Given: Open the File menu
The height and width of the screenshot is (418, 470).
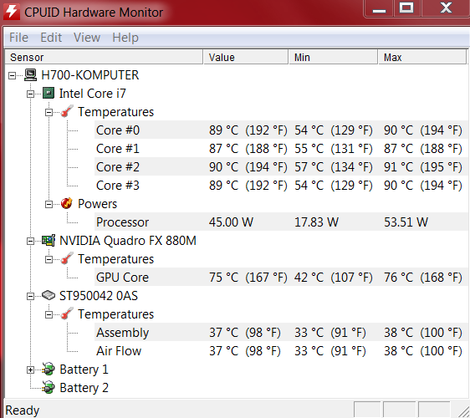Looking at the screenshot, I should 18,38.
